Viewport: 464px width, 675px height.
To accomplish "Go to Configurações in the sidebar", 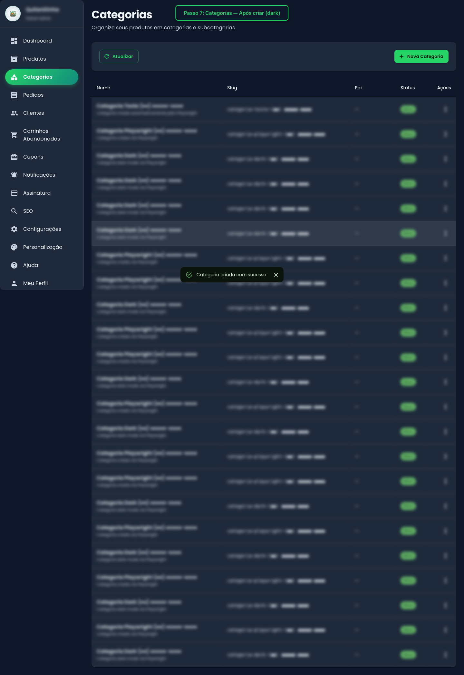I will tap(42, 229).
